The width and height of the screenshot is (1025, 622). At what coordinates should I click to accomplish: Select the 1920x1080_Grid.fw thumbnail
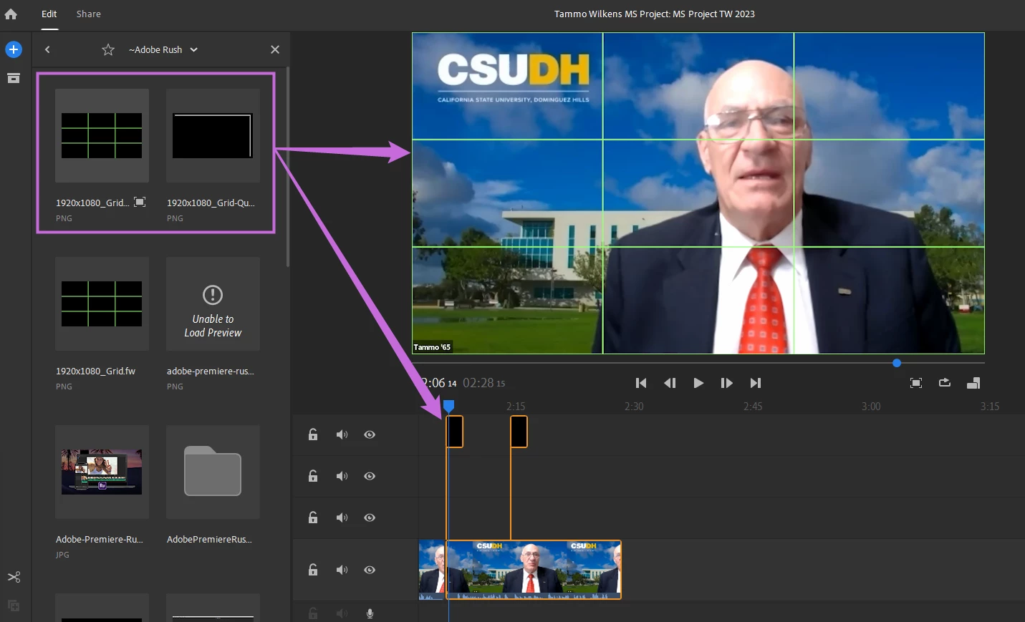[x=102, y=303]
